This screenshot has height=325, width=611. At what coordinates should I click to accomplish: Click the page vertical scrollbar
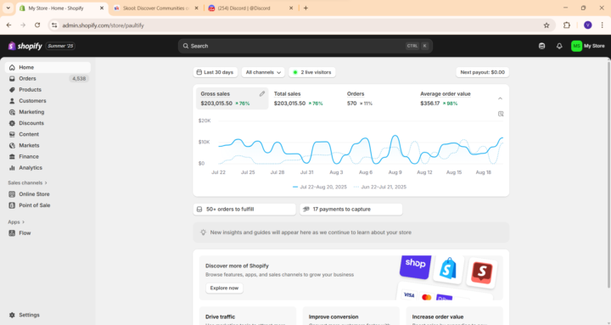click(608, 175)
